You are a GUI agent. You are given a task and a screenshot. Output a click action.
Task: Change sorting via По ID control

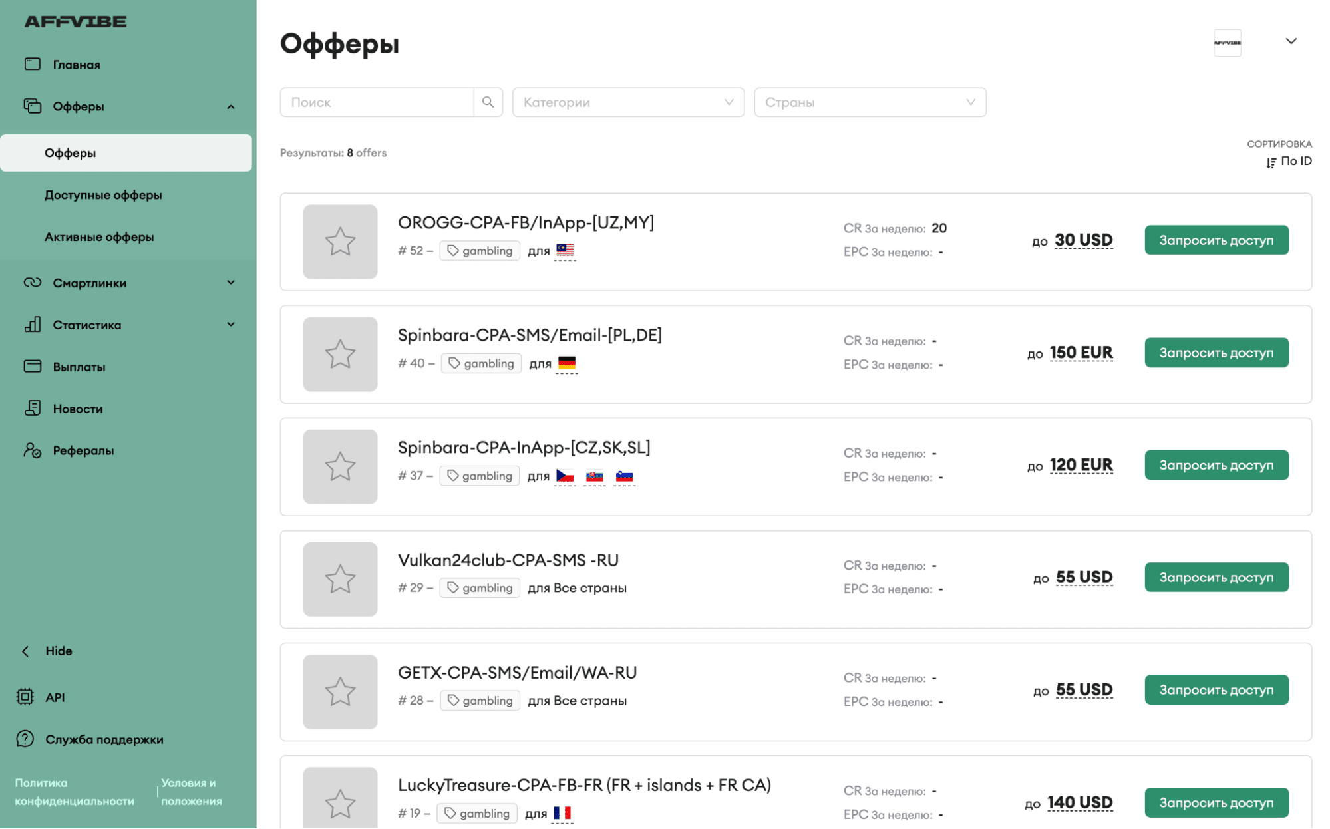tap(1289, 161)
